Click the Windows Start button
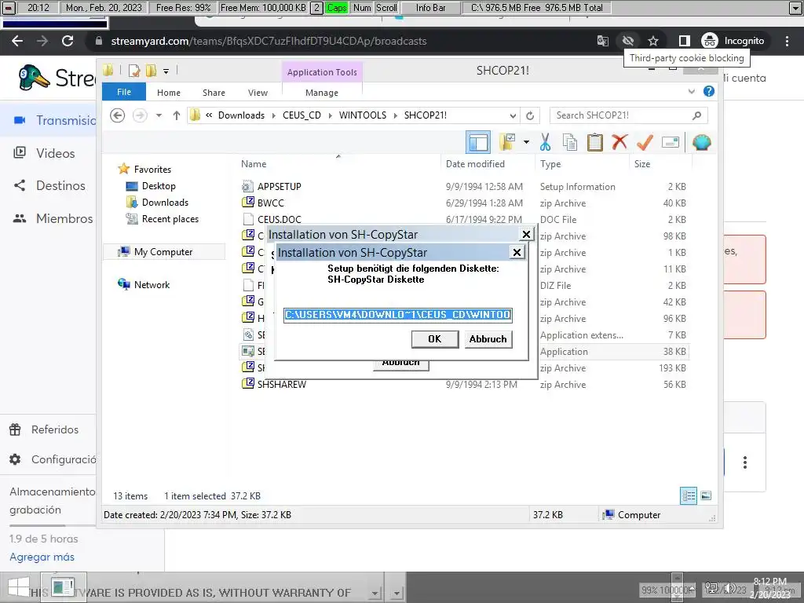This screenshot has width=804, height=603. pyautogui.click(x=19, y=587)
